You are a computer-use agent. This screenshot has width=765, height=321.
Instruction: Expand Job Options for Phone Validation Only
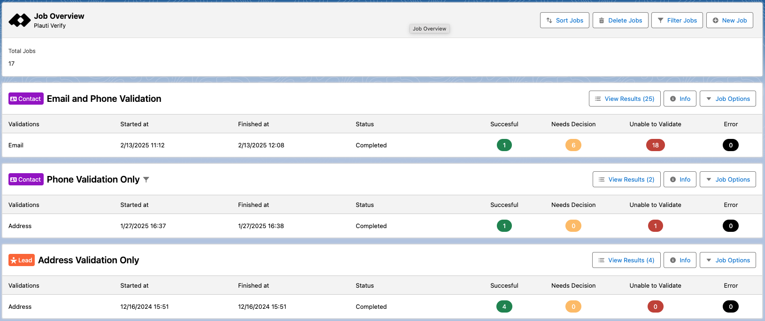[x=728, y=179]
